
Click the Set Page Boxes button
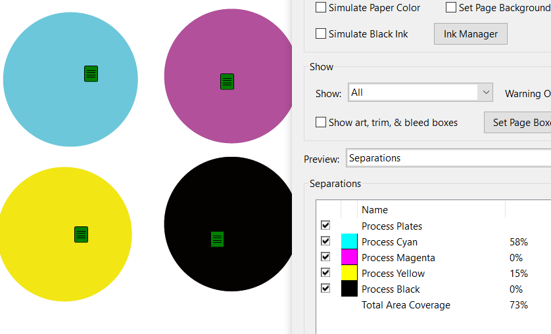click(x=519, y=123)
